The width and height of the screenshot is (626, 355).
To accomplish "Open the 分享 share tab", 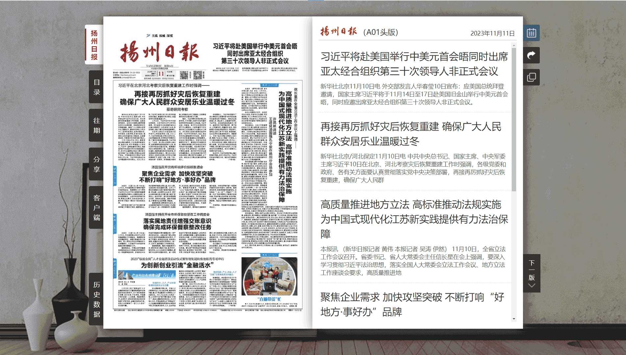I will (96, 164).
